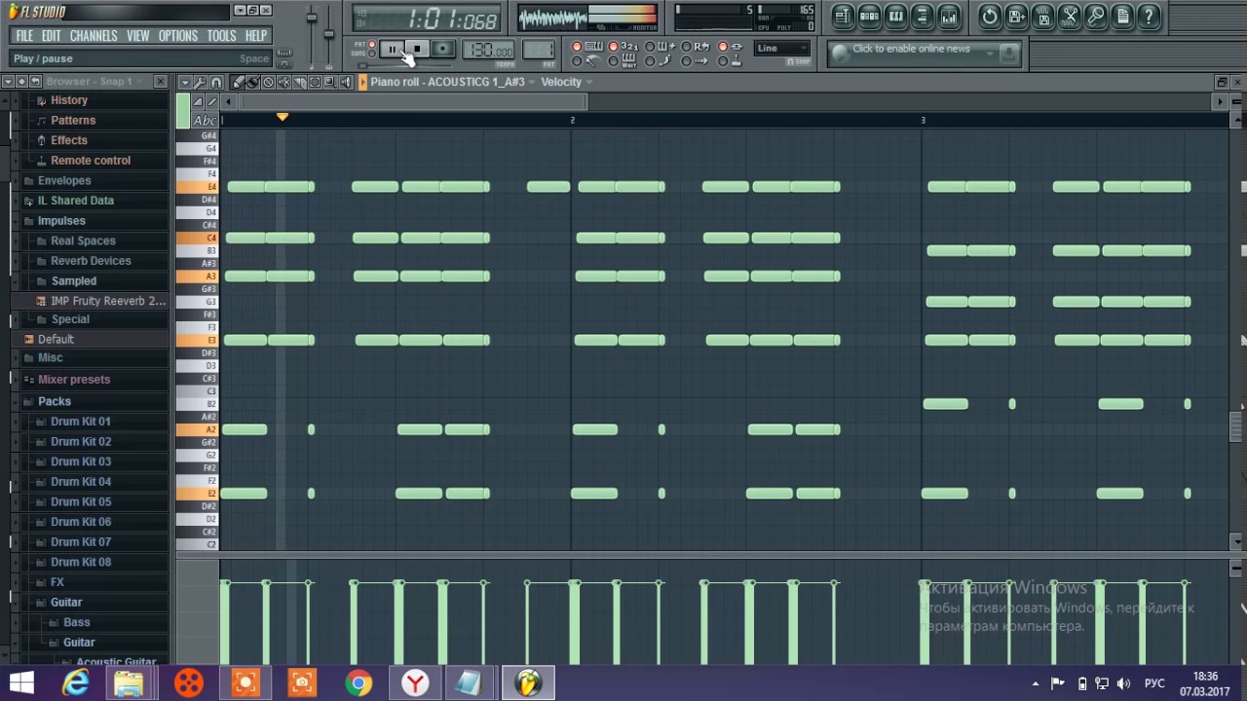This screenshot has height=701, width=1247.
Task: Open the Line snap dropdown
Action: pos(781,48)
